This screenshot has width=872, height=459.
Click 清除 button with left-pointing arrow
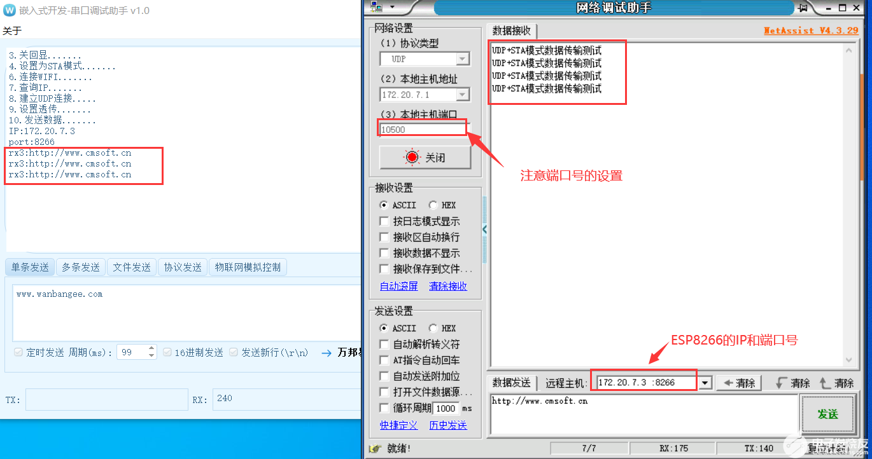click(739, 383)
